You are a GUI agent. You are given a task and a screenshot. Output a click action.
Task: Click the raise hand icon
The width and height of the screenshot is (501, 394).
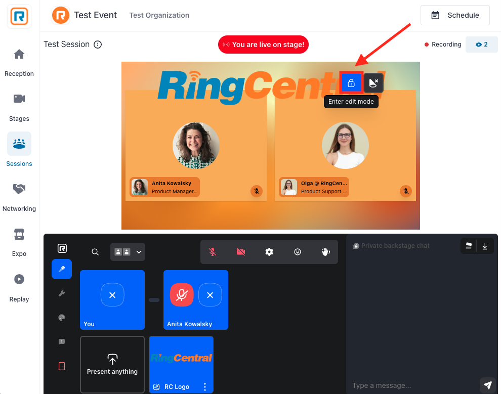coord(325,252)
